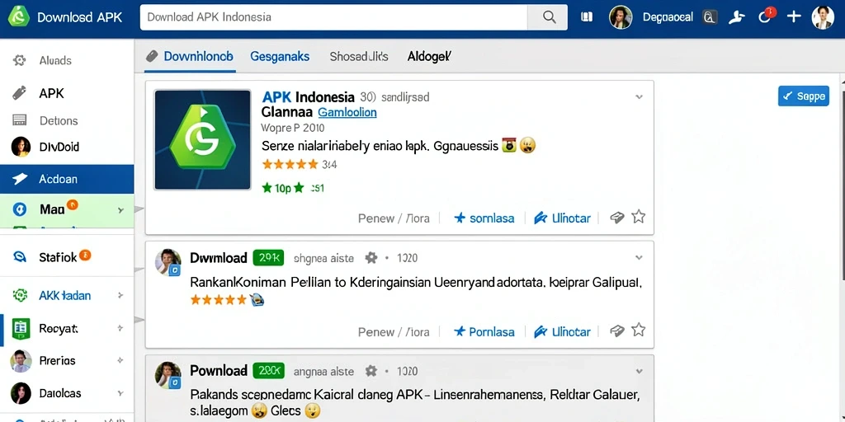Click Penew / Flora in Dwmload post

394,332
